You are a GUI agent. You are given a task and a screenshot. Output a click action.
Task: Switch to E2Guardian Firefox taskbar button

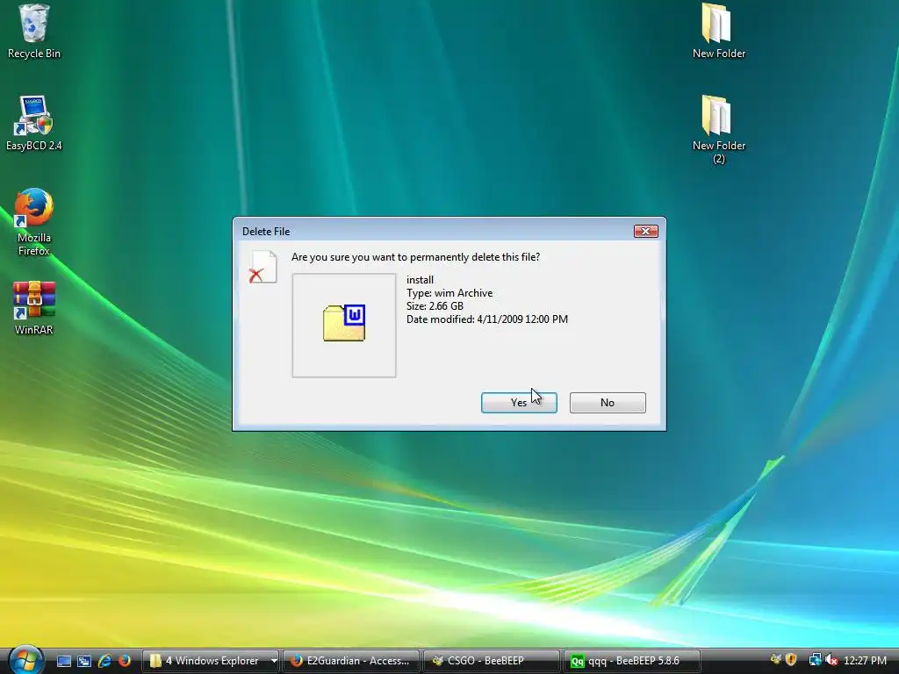[351, 661]
